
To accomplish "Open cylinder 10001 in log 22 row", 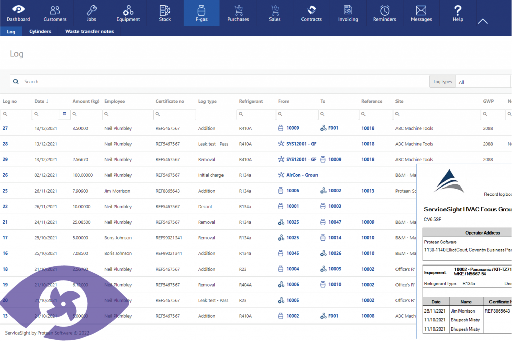I will [292, 206].
